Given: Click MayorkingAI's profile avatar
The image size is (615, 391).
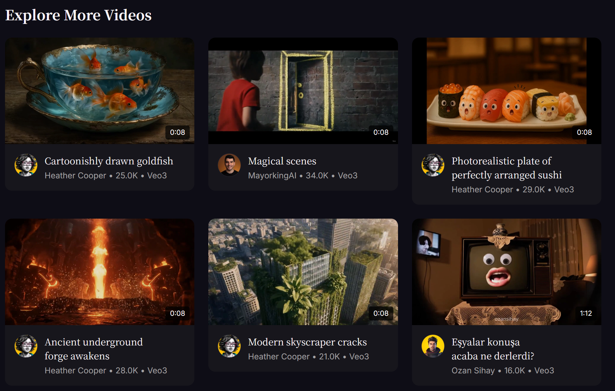Looking at the screenshot, I should [229, 165].
